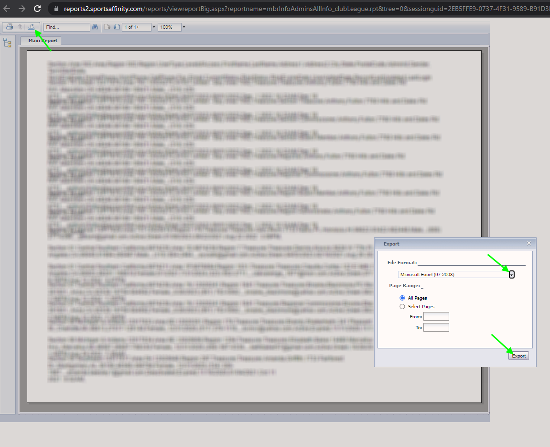This screenshot has width=550, height=447.
Task: Click the To page input field
Action: click(x=436, y=327)
